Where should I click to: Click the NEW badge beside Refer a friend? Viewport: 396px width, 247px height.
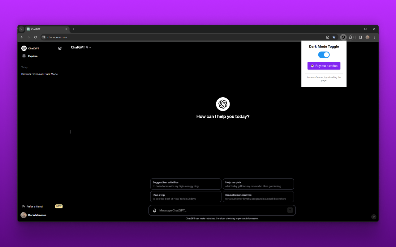[59, 206]
